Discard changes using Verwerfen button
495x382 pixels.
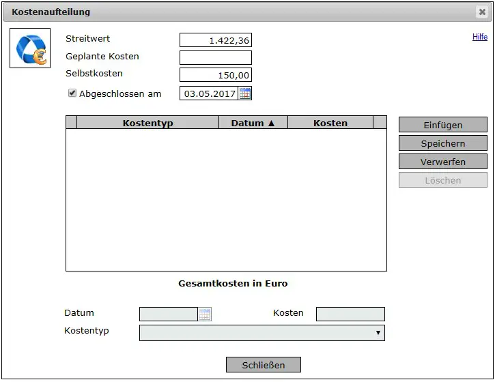tap(442, 162)
